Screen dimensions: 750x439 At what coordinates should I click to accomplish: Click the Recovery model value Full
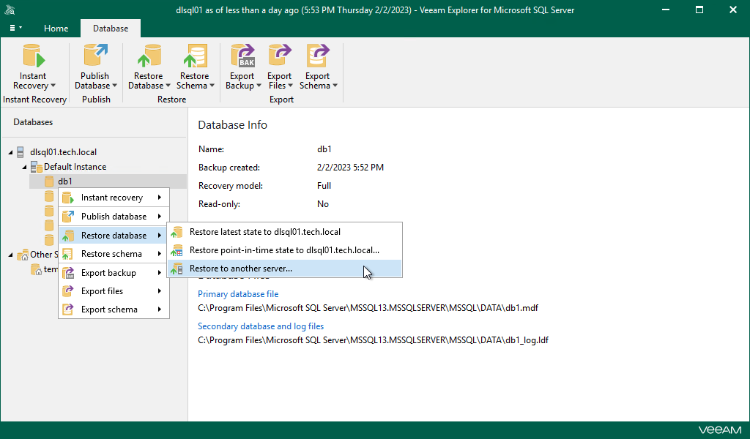tap(324, 186)
